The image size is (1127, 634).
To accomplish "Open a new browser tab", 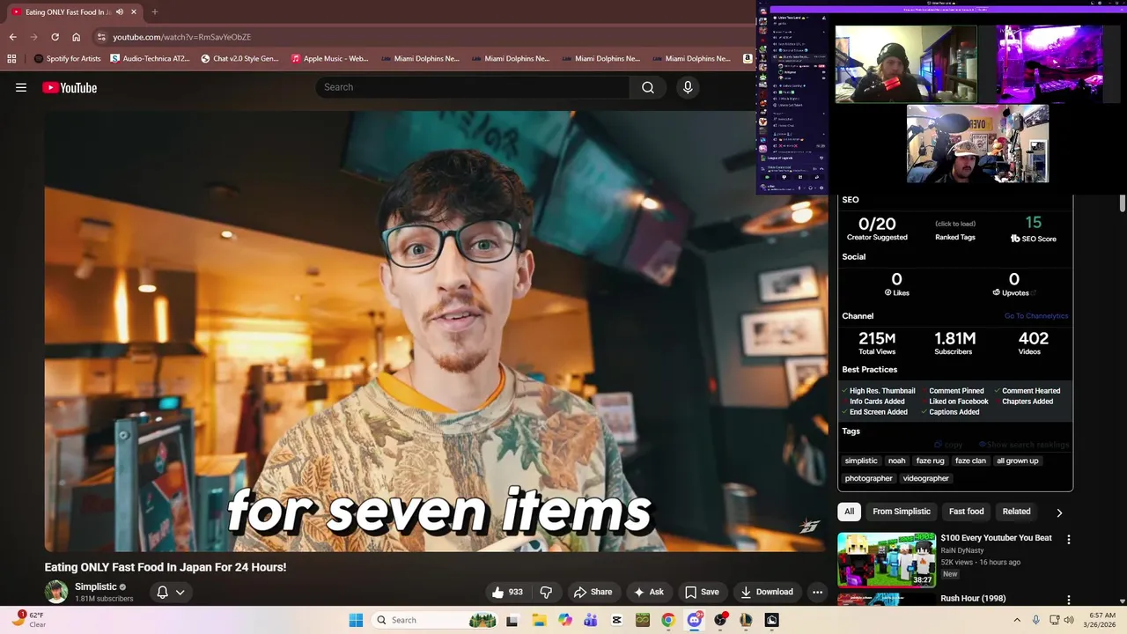I will coord(155,12).
